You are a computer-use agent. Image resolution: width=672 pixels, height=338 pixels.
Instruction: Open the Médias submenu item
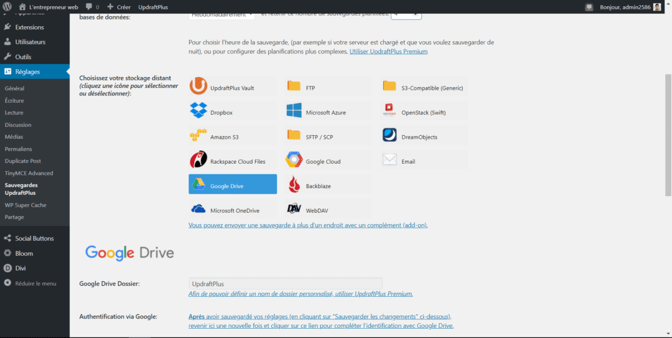point(14,137)
